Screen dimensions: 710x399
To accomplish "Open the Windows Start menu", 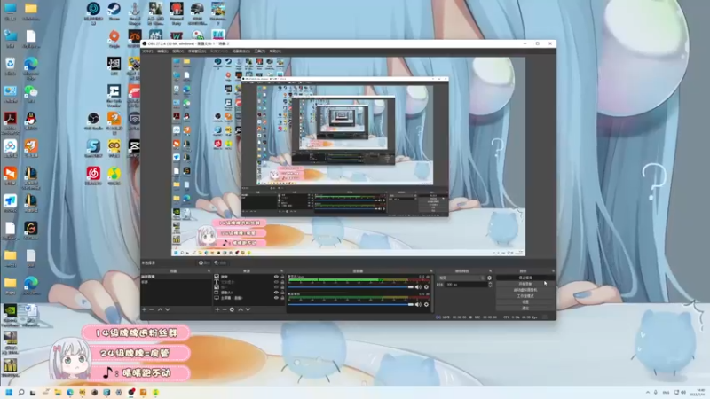I will [x=9, y=392].
